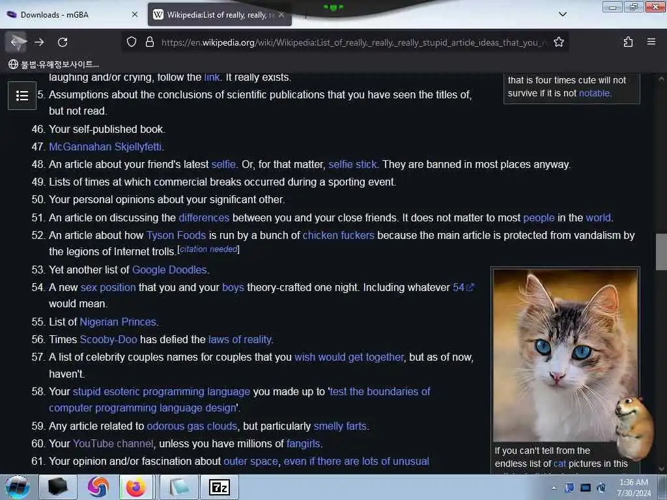The image size is (667, 500).
Task: Expand the list all tabs dropdown
Action: pos(563,14)
